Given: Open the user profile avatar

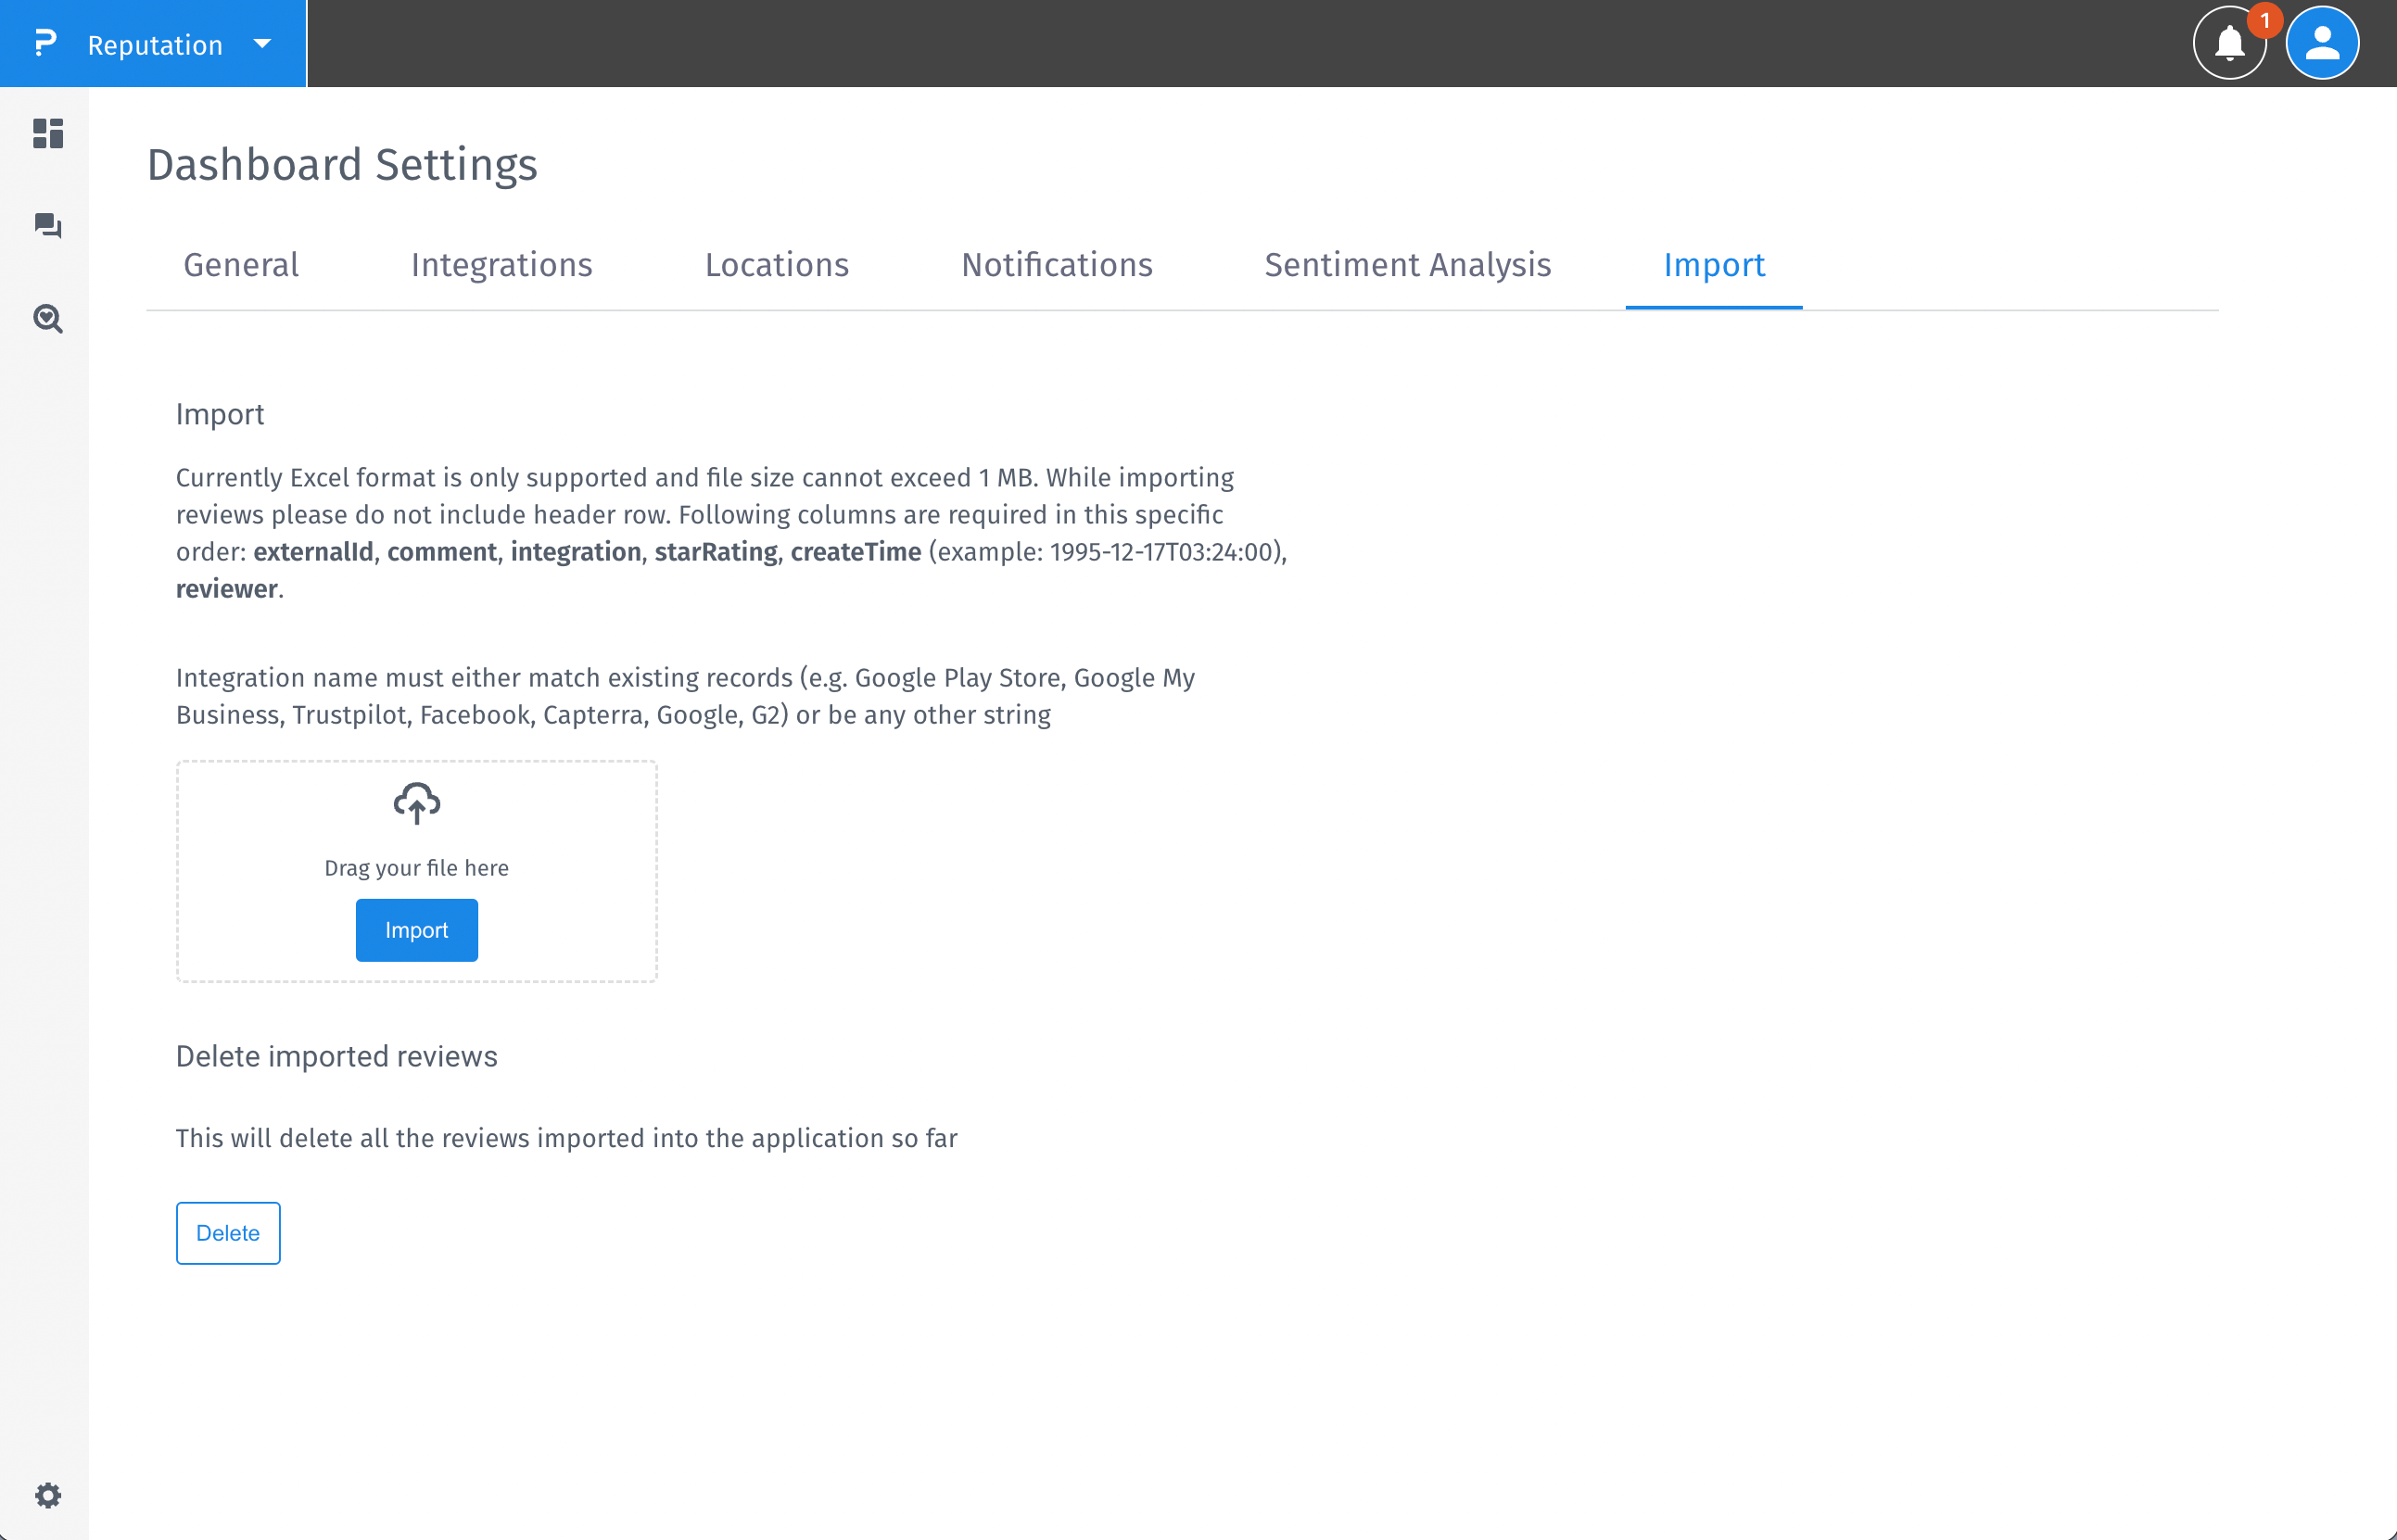Looking at the screenshot, I should [x=2321, y=44].
